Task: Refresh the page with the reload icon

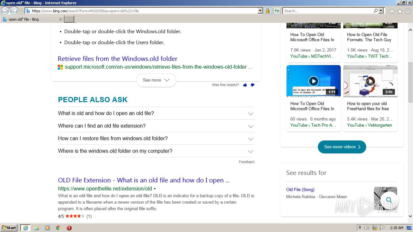Action: pyautogui.click(x=277, y=11)
